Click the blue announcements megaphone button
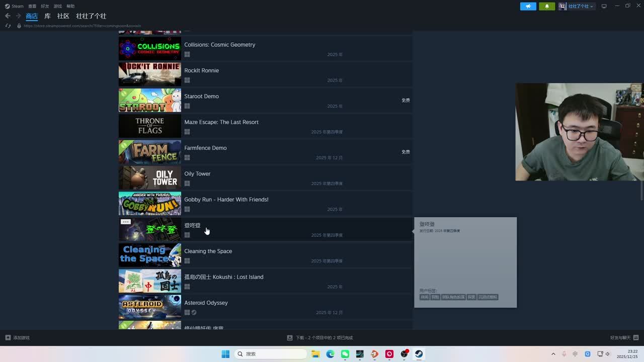This screenshot has width=644, height=362. (528, 6)
